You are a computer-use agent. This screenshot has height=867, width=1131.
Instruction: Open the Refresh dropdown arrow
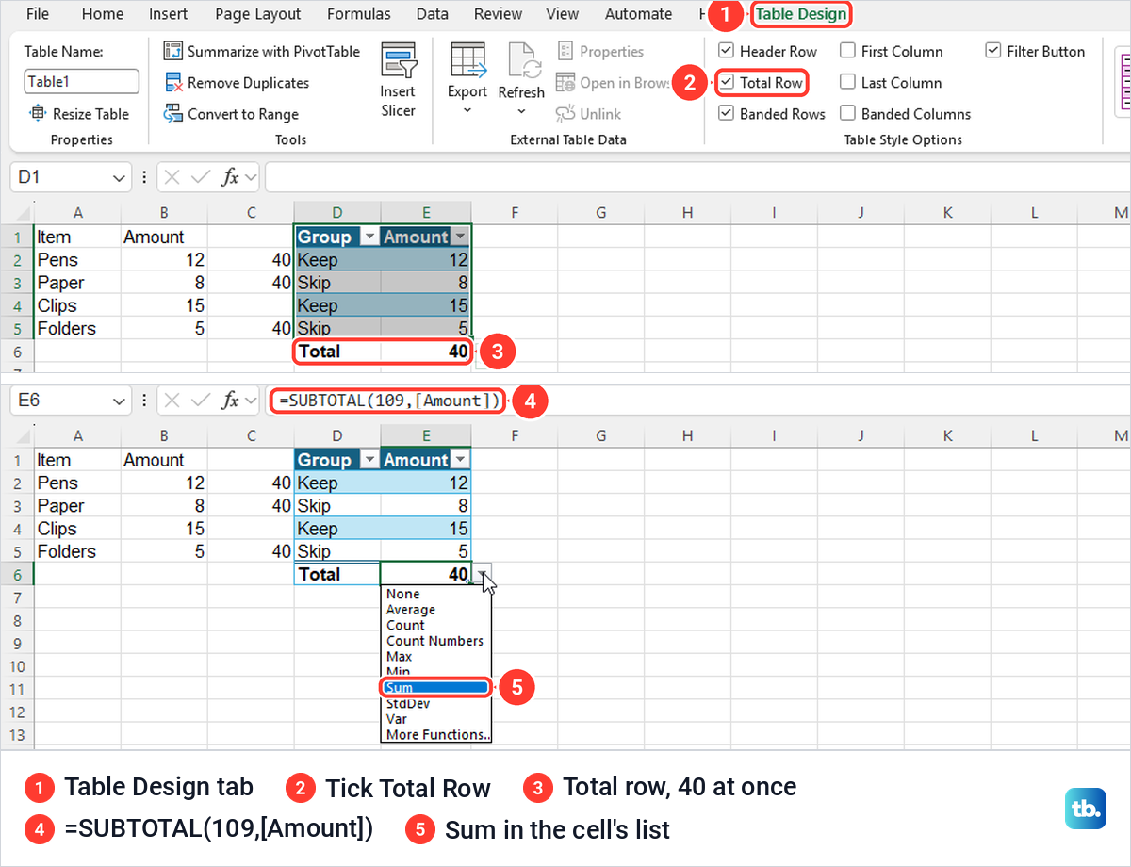coord(521,112)
